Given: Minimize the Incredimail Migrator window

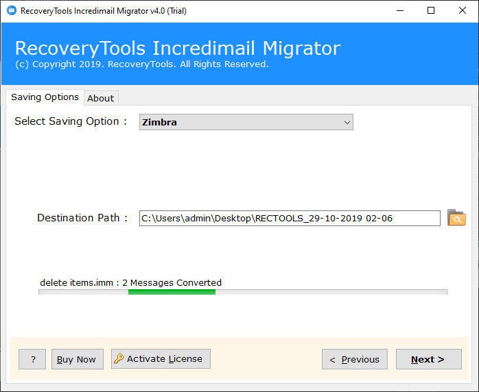Looking at the screenshot, I should pos(400,11).
